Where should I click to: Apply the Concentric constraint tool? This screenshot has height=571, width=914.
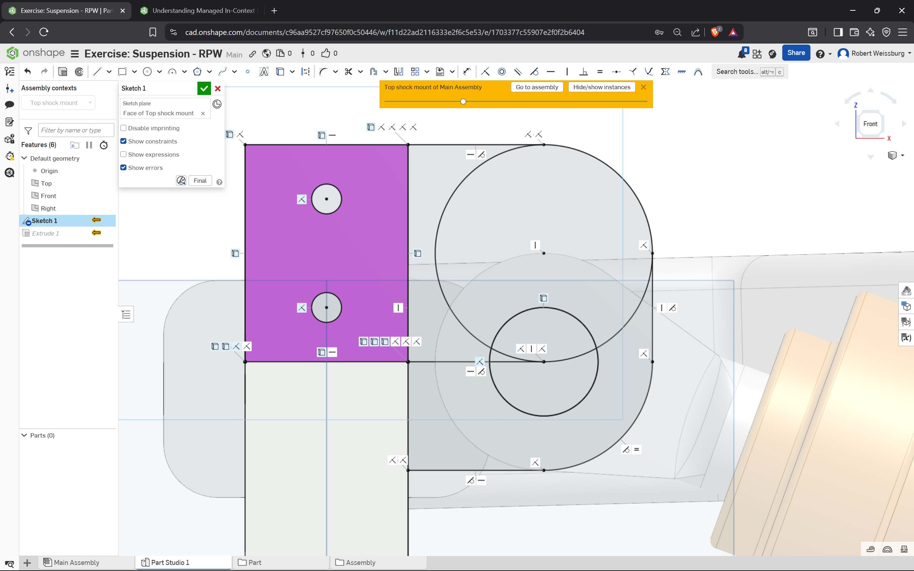tap(502, 71)
